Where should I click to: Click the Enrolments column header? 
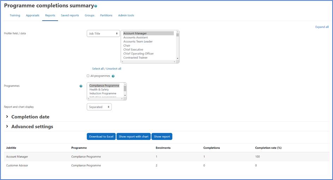[x=163, y=148]
